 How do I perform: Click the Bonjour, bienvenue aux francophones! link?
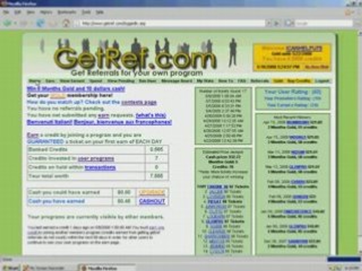click(123, 122)
